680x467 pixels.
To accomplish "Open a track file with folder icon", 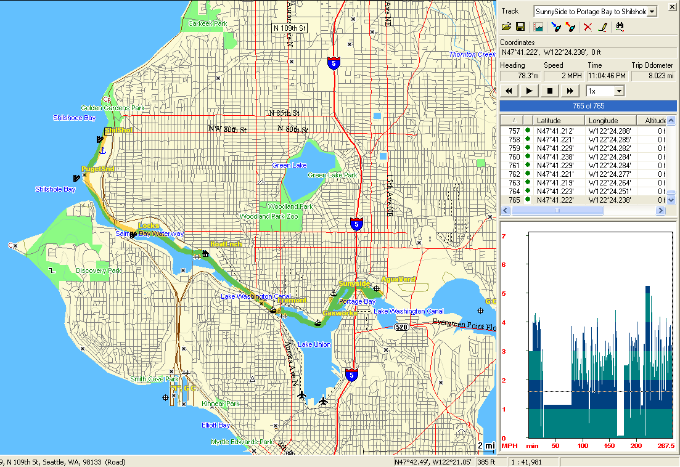I will [x=506, y=27].
